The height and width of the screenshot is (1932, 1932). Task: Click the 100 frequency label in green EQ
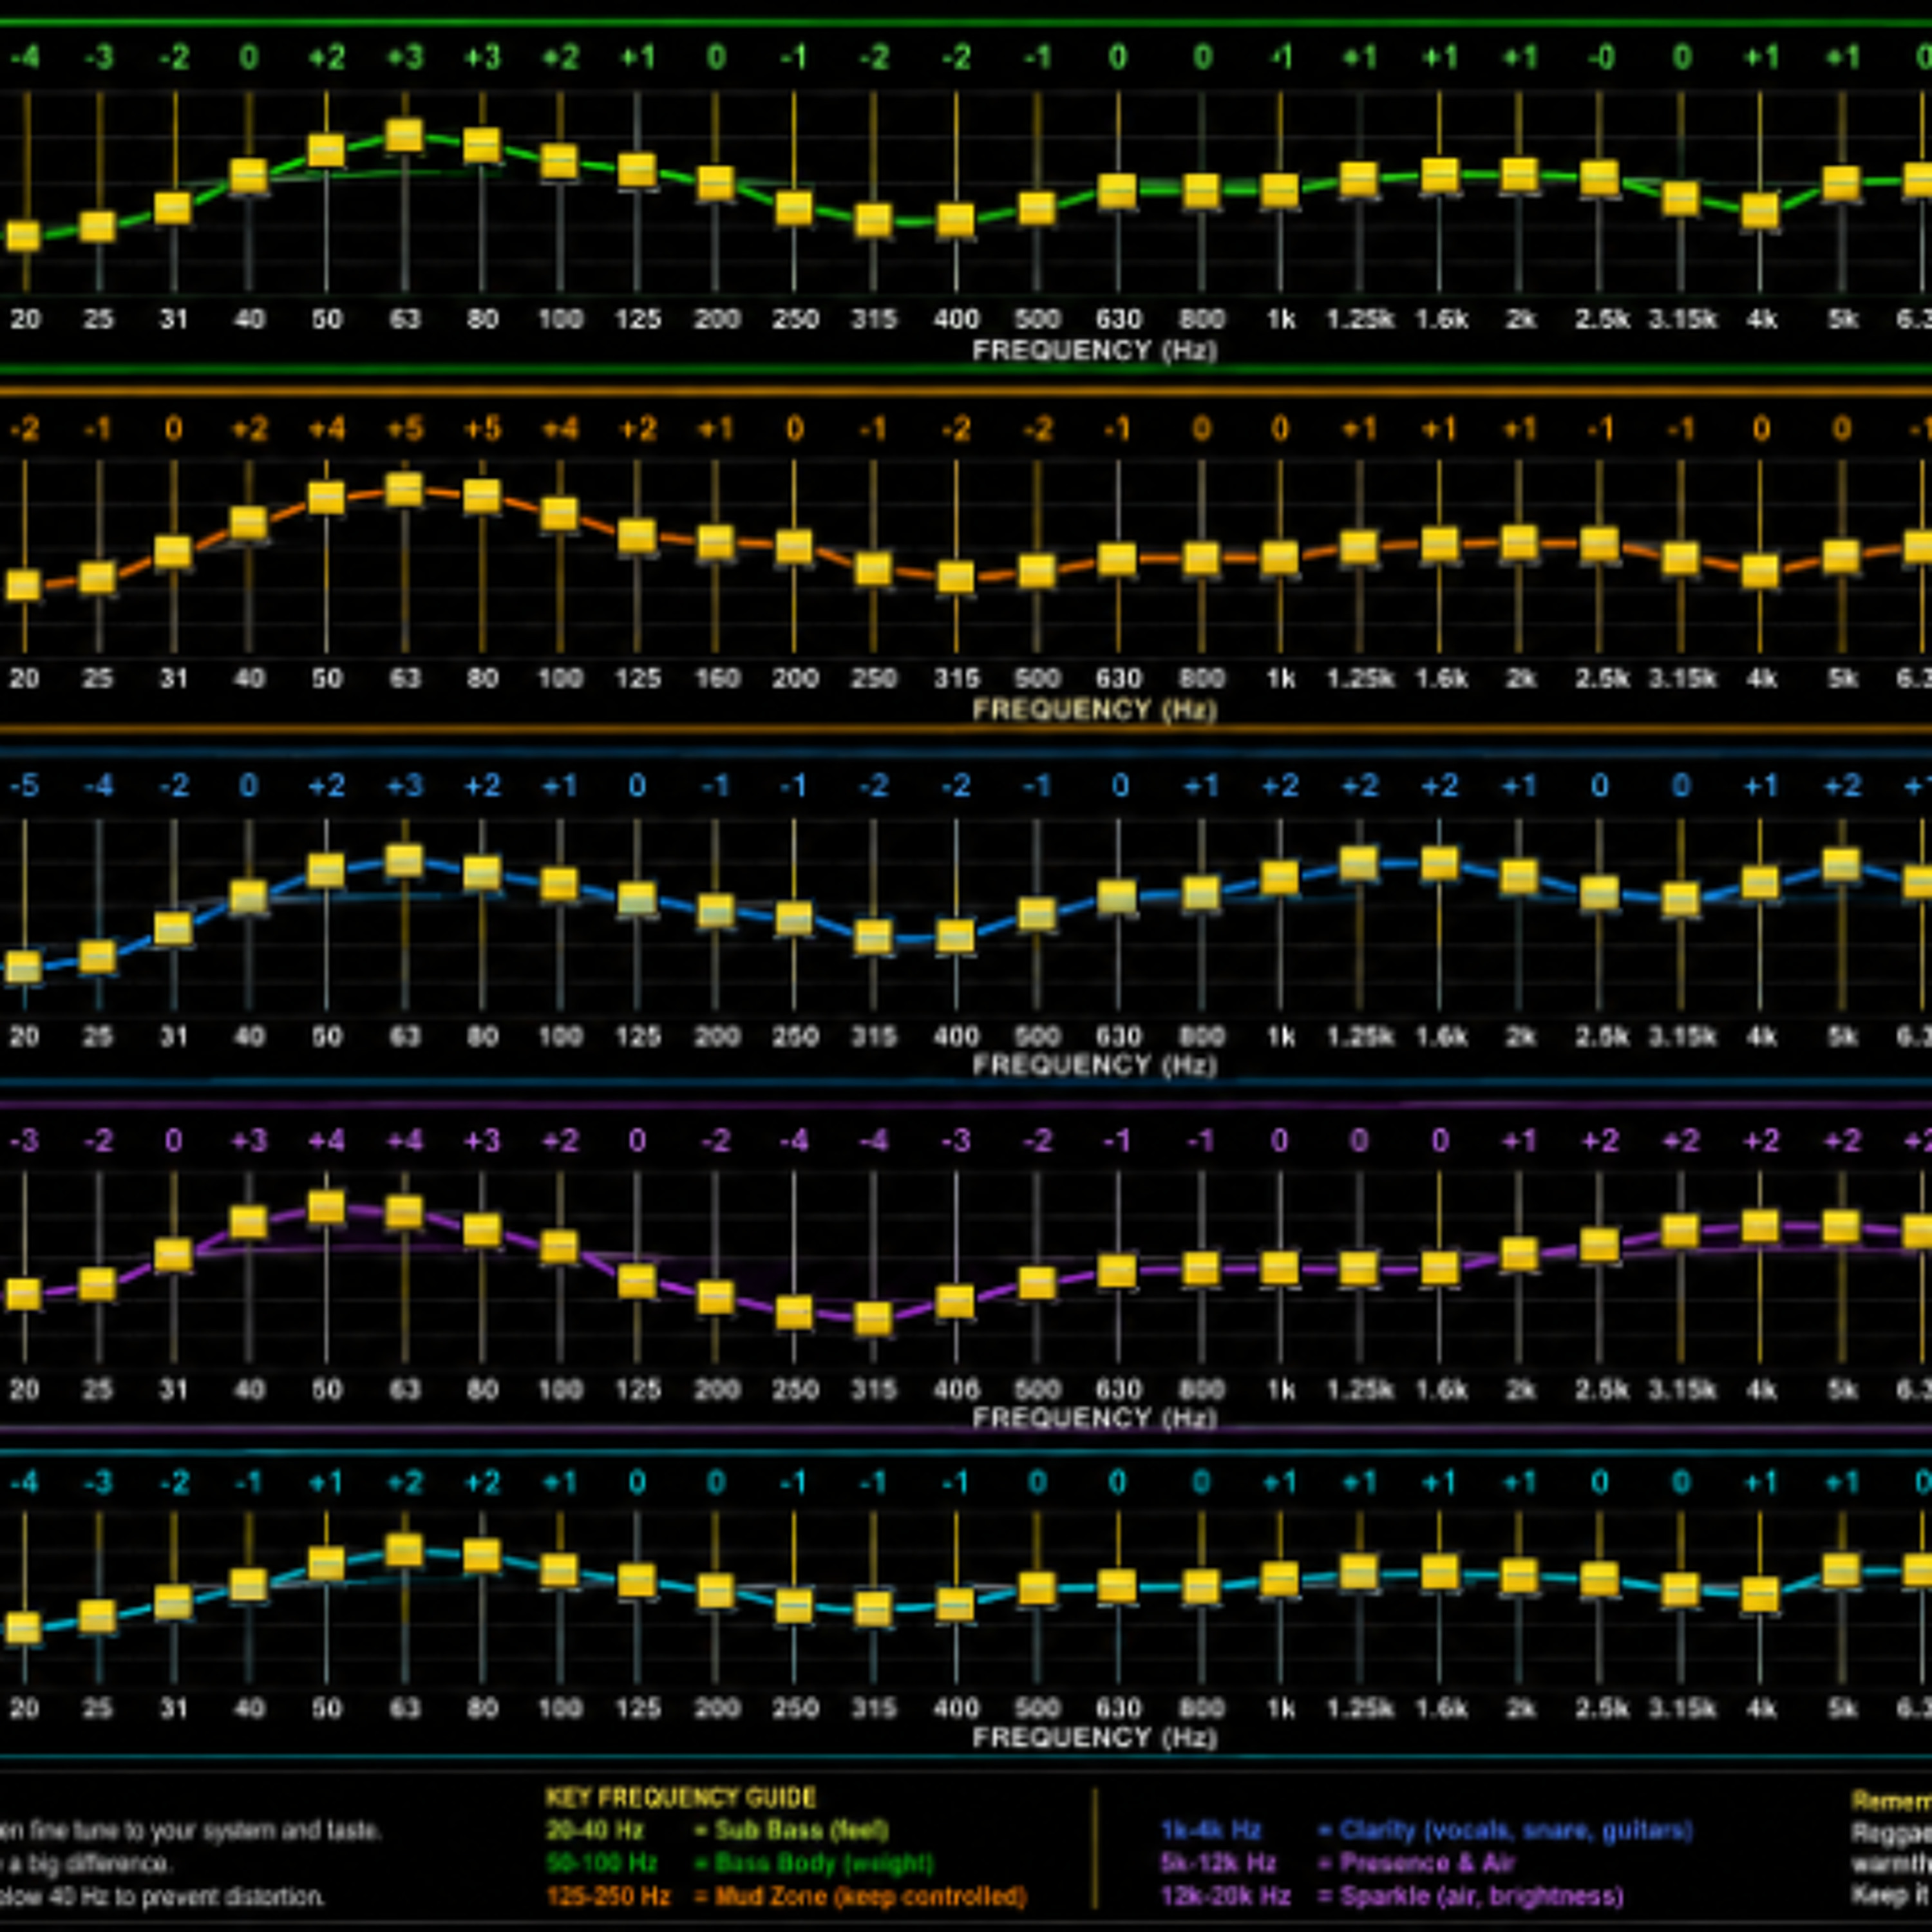(x=560, y=319)
